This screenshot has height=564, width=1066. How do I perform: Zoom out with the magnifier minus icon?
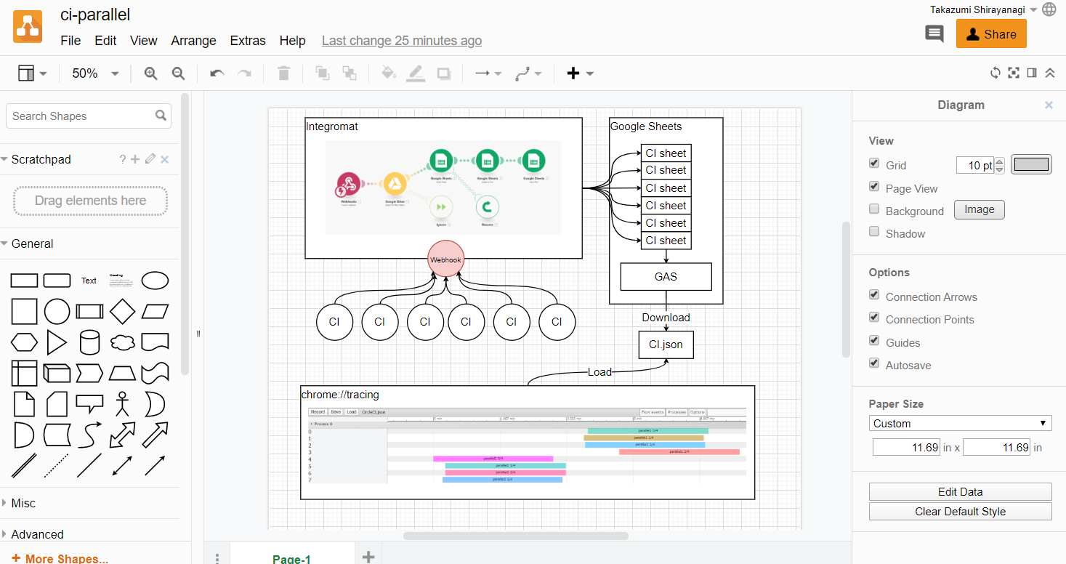coord(178,73)
